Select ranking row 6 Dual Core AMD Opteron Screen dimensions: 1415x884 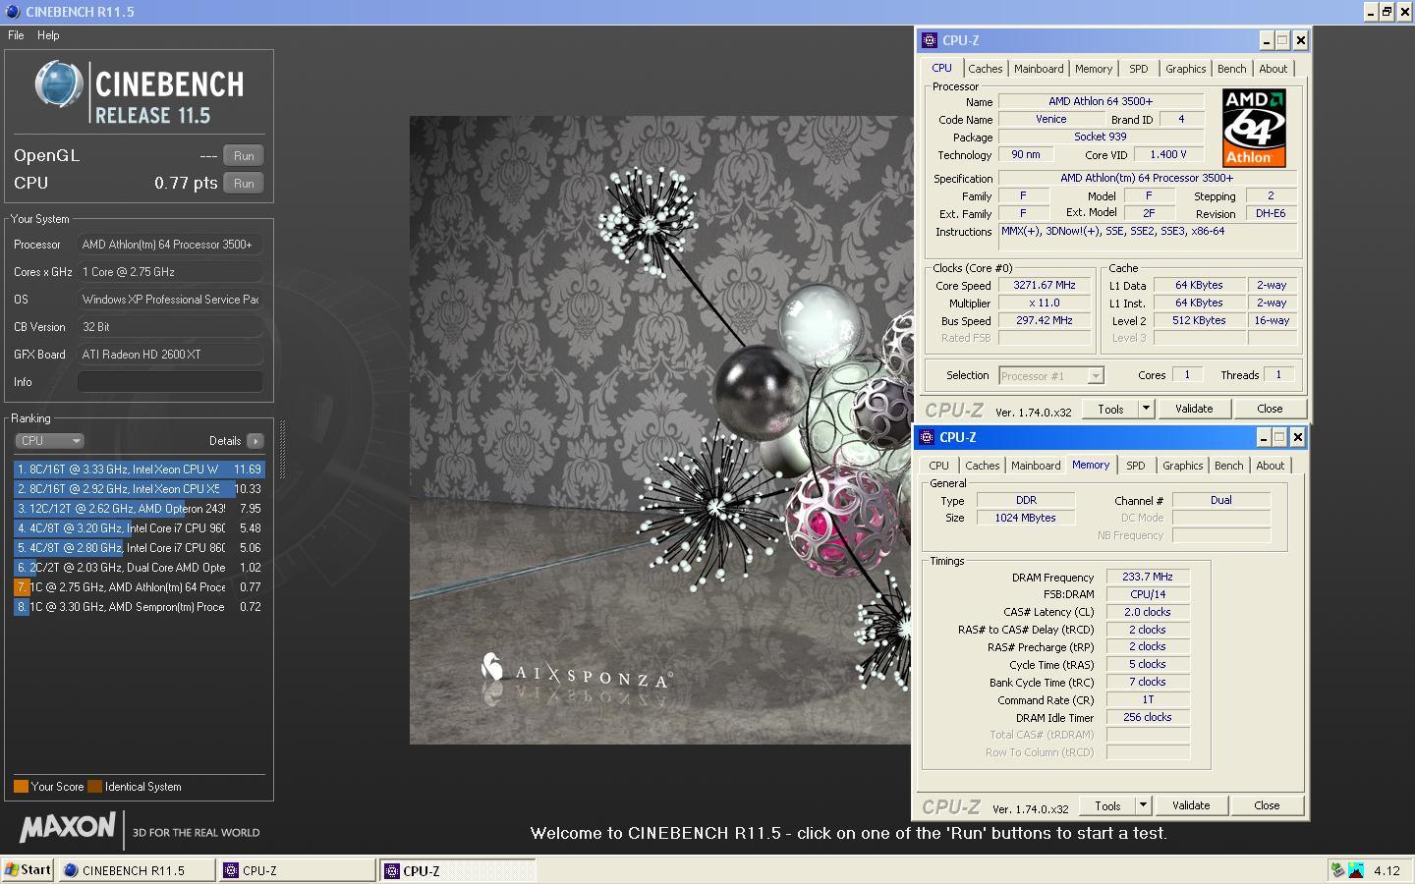click(139, 568)
